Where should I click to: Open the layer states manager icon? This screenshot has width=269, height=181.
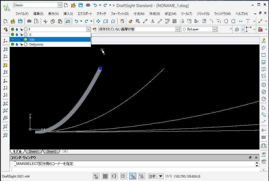coord(94,29)
